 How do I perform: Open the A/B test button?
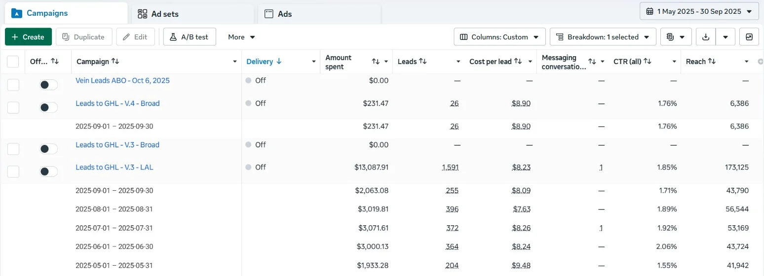[x=190, y=37]
